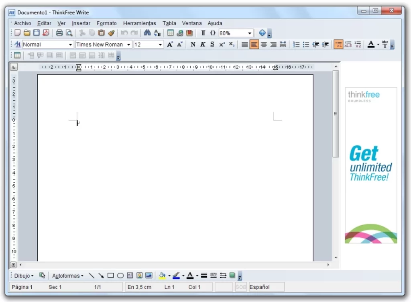Screen dimensions: 411x302
Task: Create a new document icon
Action: 17,33
